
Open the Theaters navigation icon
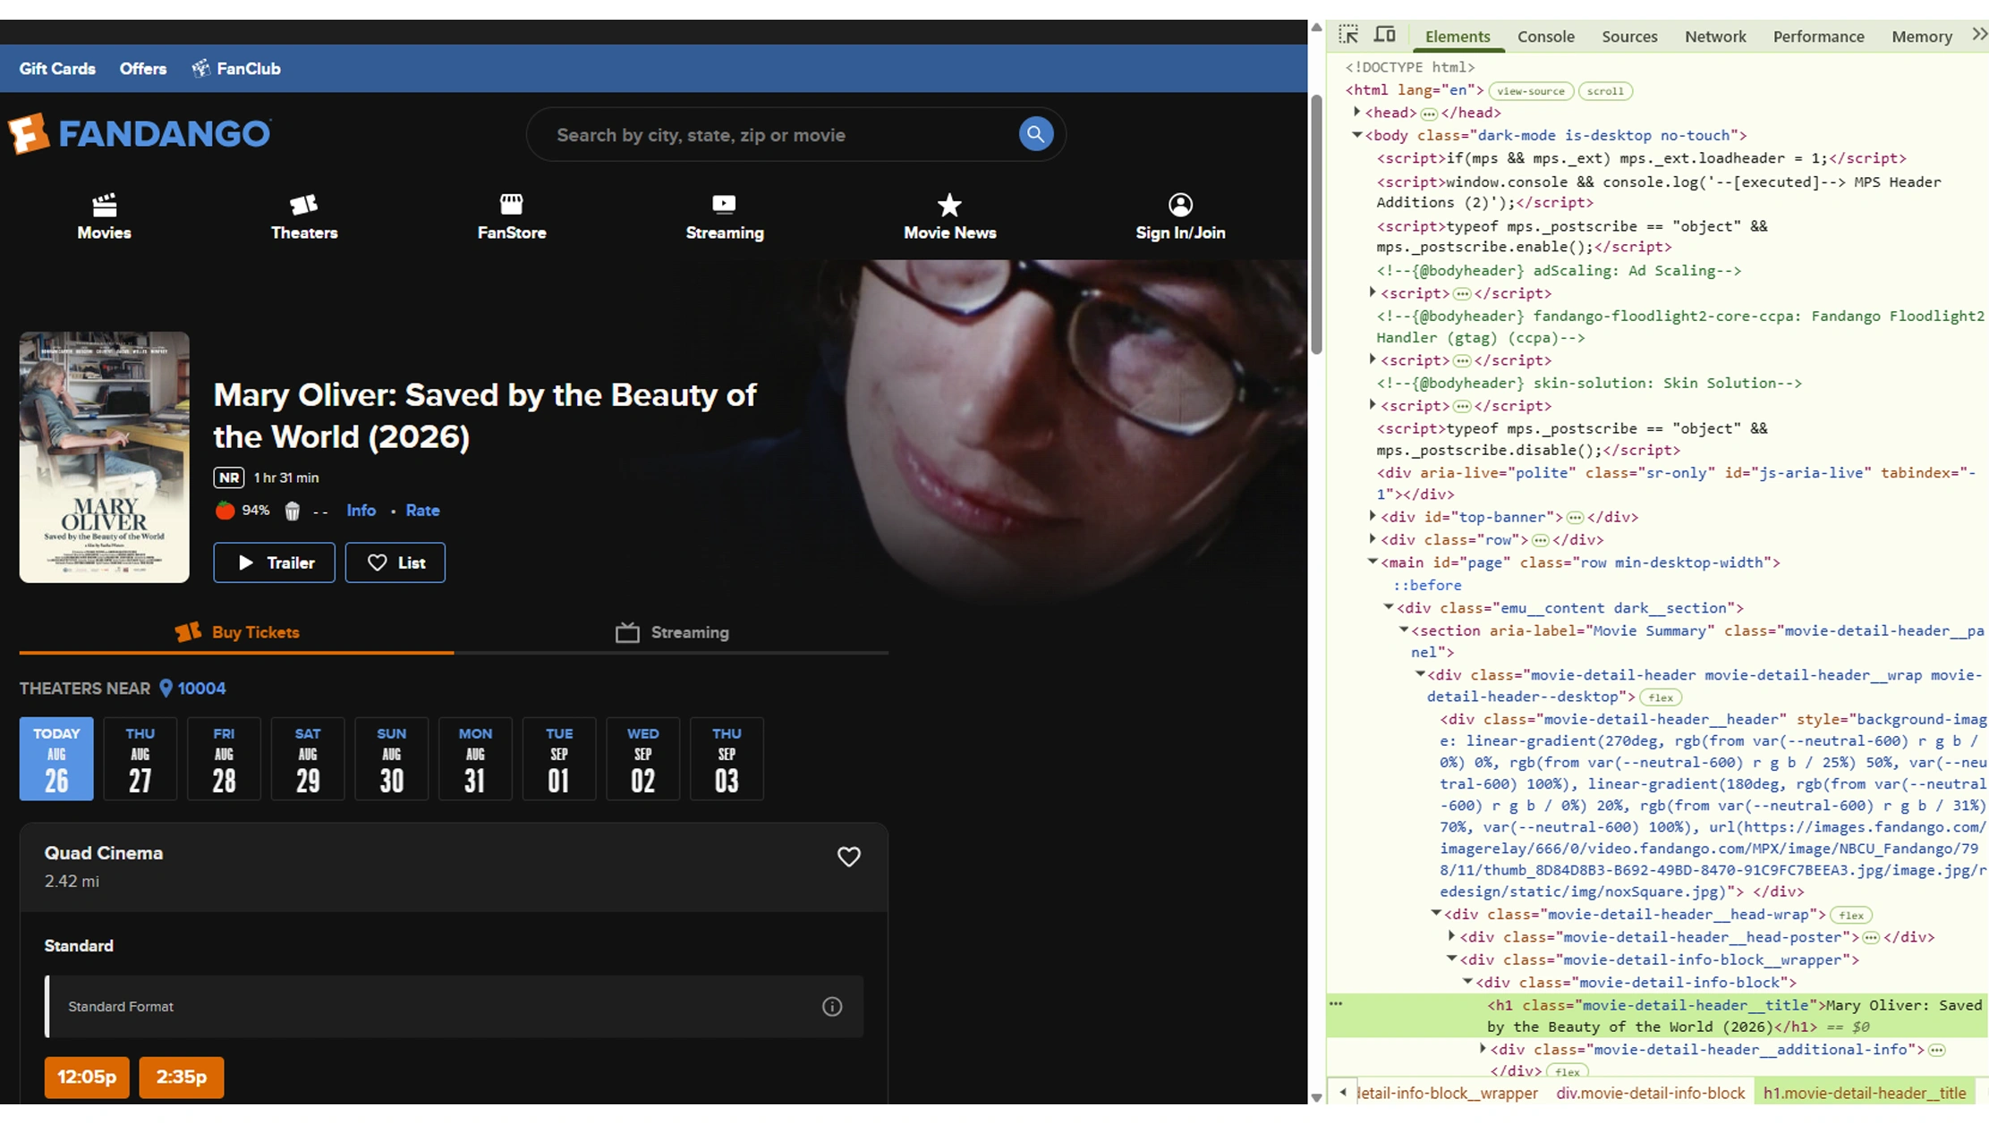tap(304, 205)
